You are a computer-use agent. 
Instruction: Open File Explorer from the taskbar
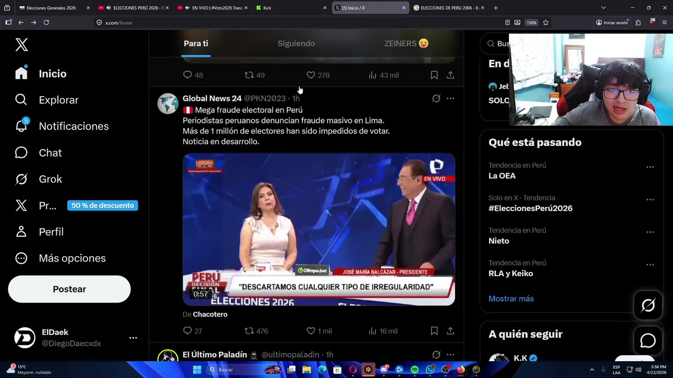pyautogui.click(x=307, y=370)
